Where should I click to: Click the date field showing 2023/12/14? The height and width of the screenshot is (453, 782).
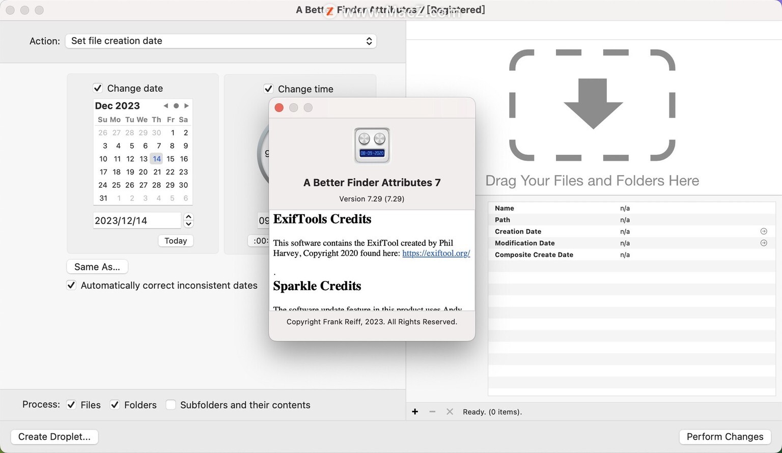[137, 220]
